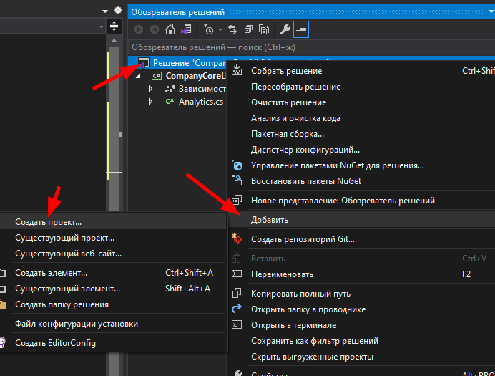495x376 pixels.
Task: Choose Пересобрать решение in context menu
Action: pyautogui.click(x=295, y=87)
